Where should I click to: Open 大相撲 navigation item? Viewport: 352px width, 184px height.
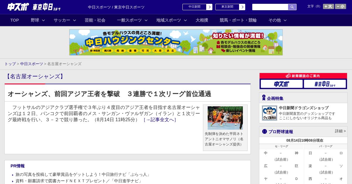pyautogui.click(x=202, y=20)
